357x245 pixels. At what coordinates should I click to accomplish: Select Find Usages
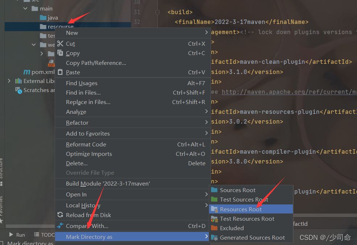coord(133,83)
